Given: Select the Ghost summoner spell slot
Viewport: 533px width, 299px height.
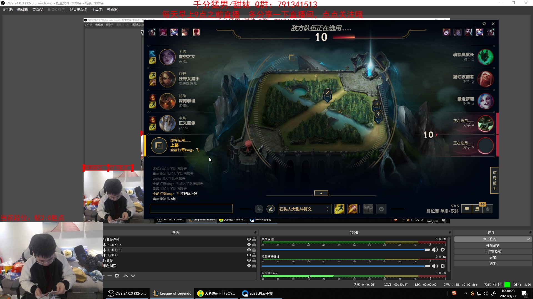Looking at the screenshot, I should click(x=339, y=209).
